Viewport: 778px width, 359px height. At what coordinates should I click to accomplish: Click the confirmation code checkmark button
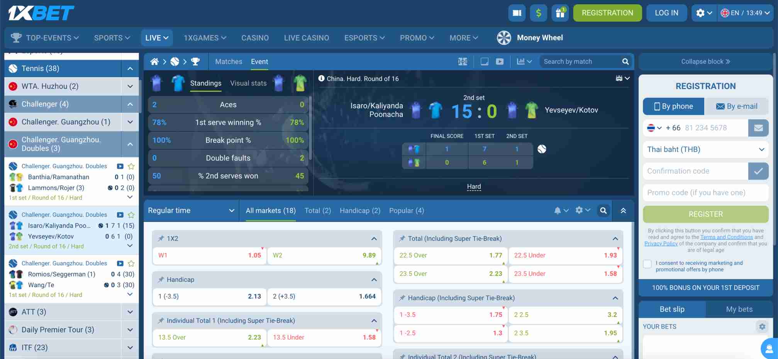click(x=758, y=171)
